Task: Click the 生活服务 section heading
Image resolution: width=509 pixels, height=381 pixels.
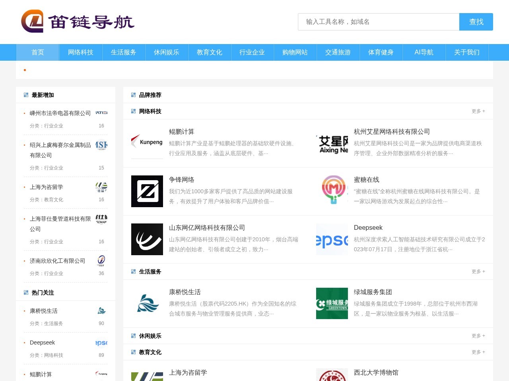Action: tap(150, 271)
